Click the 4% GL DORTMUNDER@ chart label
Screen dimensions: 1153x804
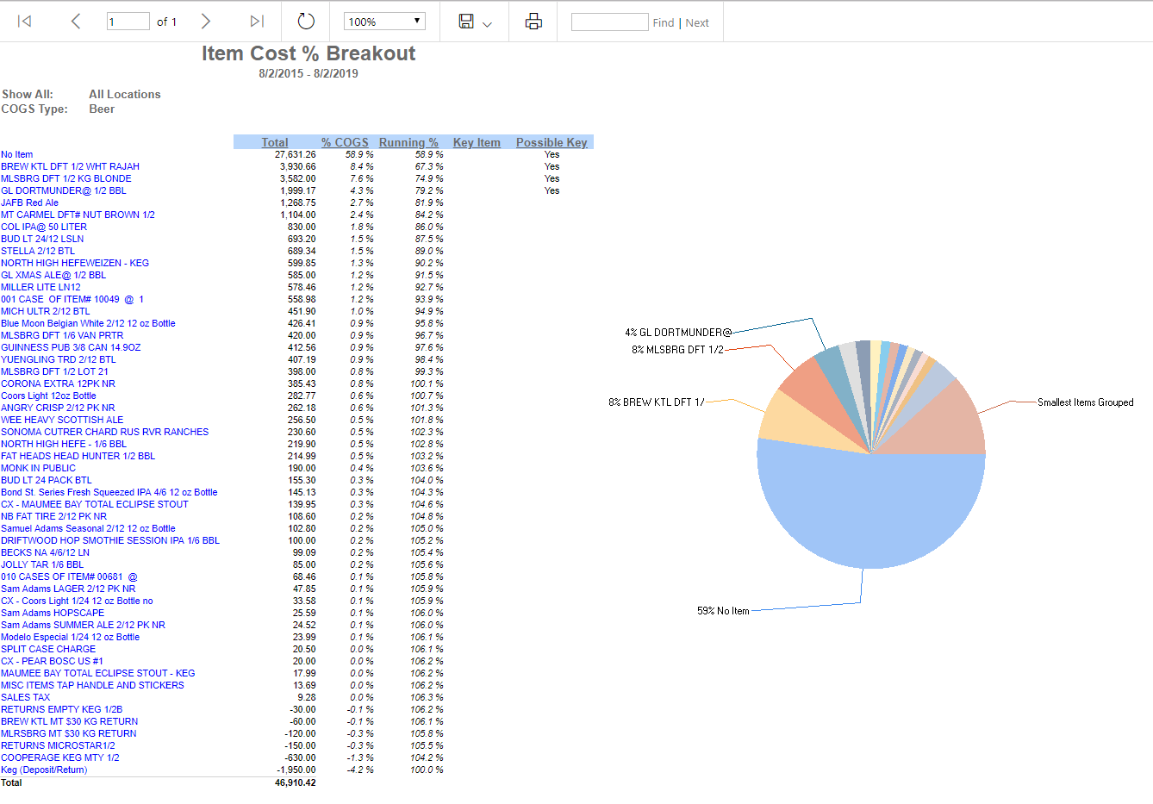click(x=678, y=333)
